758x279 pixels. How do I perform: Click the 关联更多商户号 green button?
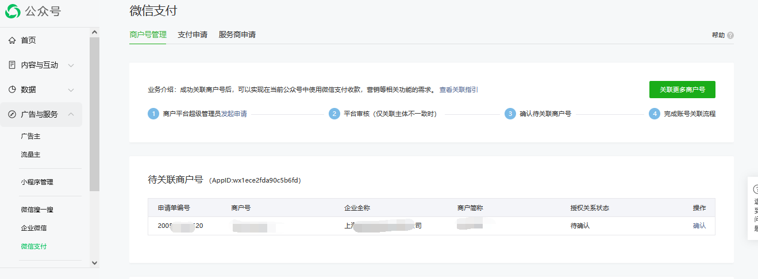click(x=682, y=90)
